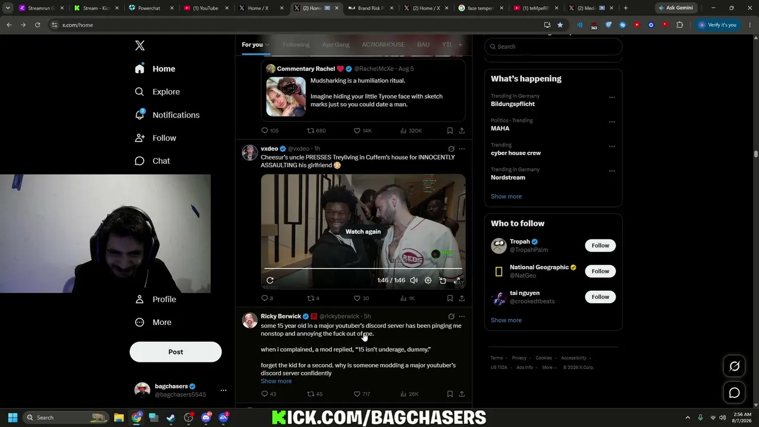Viewport: 759px width, 427px height.
Task: Click the Post button
Action: 176,352
